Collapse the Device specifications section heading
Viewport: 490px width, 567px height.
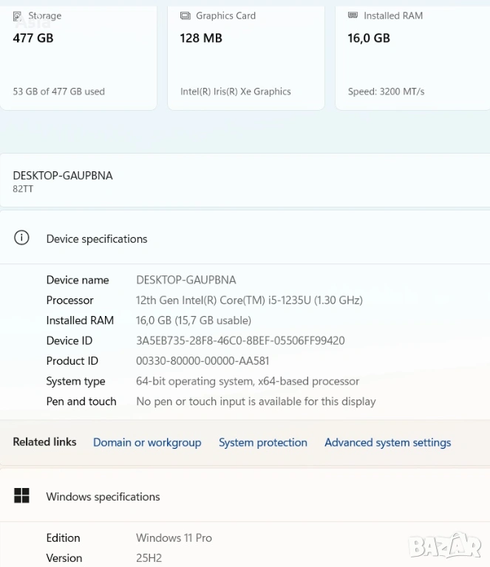pyautogui.click(x=97, y=238)
